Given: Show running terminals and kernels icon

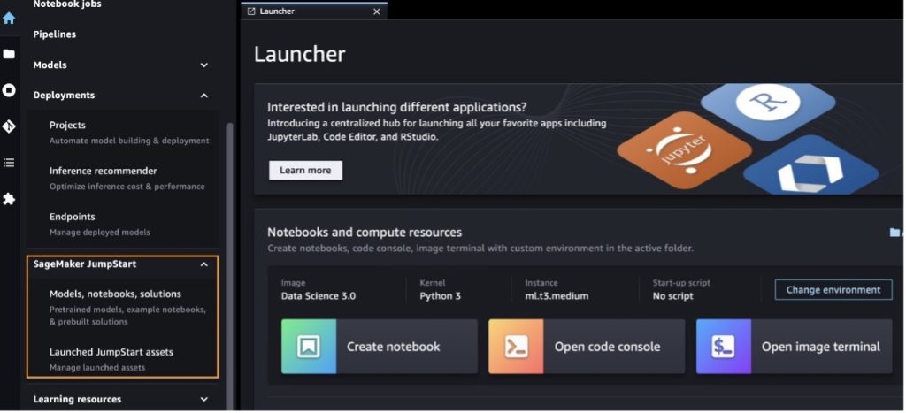Looking at the screenshot, I should coord(9,90).
